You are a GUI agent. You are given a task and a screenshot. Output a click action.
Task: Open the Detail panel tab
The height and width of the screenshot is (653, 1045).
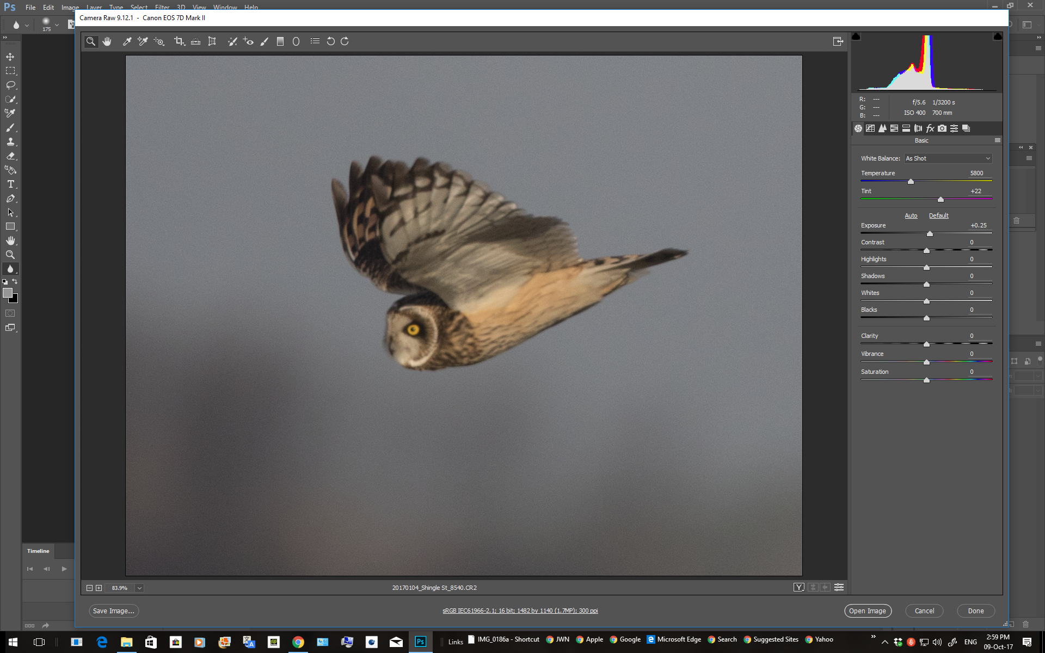click(x=882, y=128)
